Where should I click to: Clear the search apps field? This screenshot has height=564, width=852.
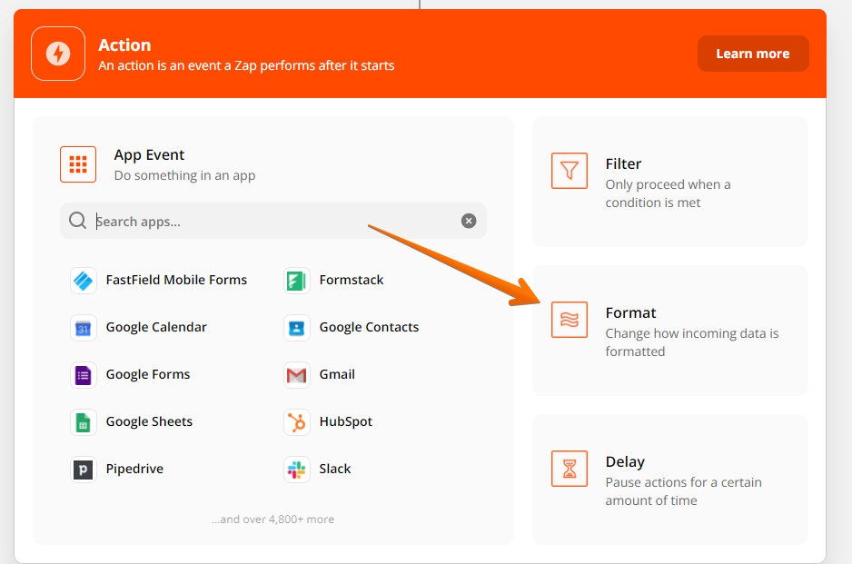pos(469,221)
